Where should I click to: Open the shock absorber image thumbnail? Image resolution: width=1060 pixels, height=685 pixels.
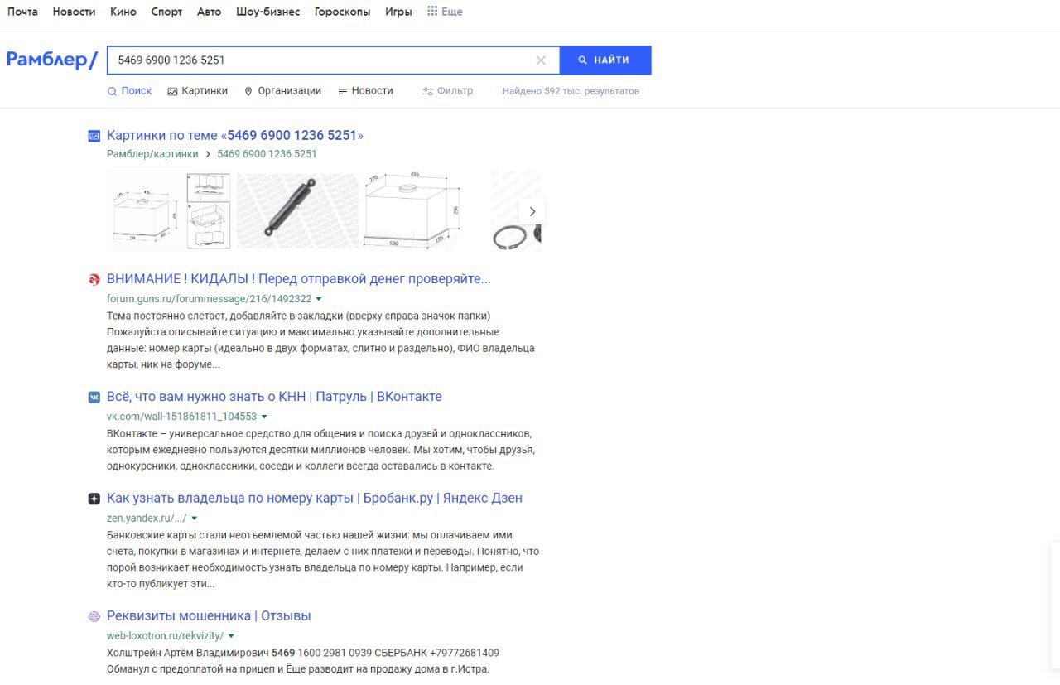(296, 210)
